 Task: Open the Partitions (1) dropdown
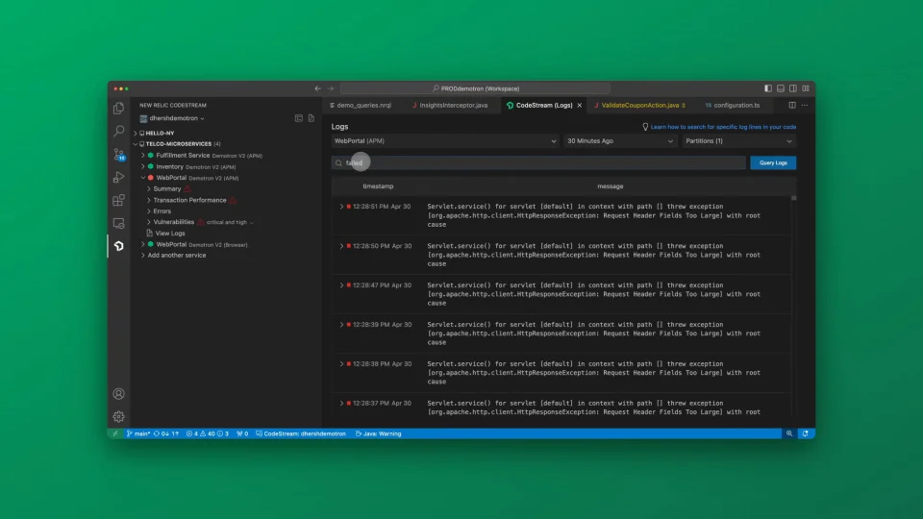click(x=738, y=141)
